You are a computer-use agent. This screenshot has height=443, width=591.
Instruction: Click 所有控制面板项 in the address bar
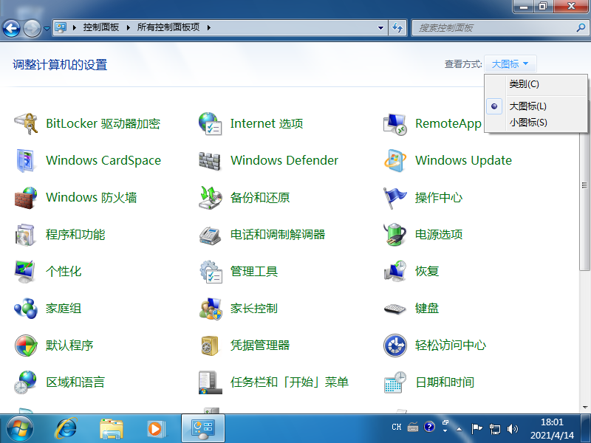tap(170, 28)
